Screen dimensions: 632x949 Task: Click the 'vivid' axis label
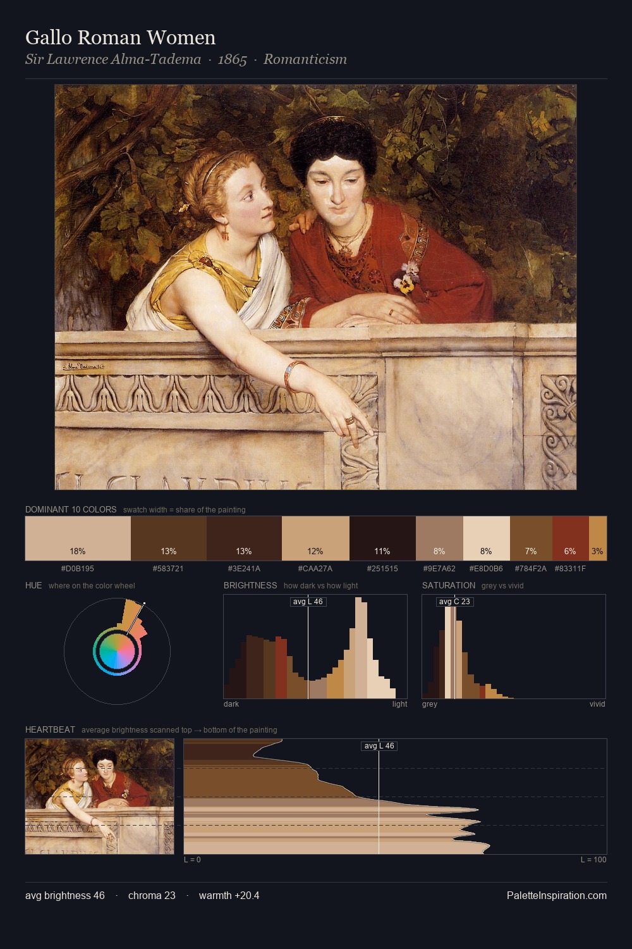(x=597, y=704)
